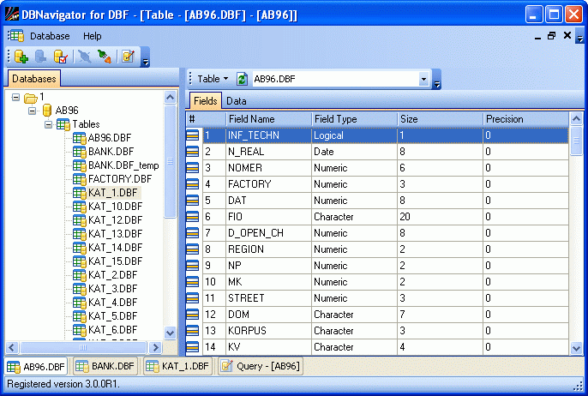Screen dimensions: 588x396
Task: Click the database properties icon with checkmark
Action: (x=61, y=57)
